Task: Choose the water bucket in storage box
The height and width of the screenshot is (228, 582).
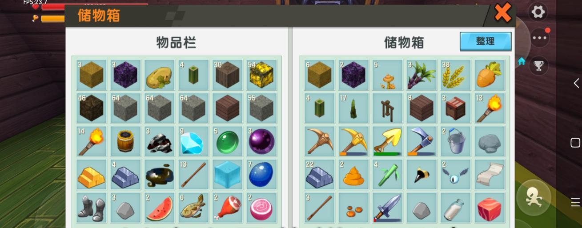Action: 455,141
